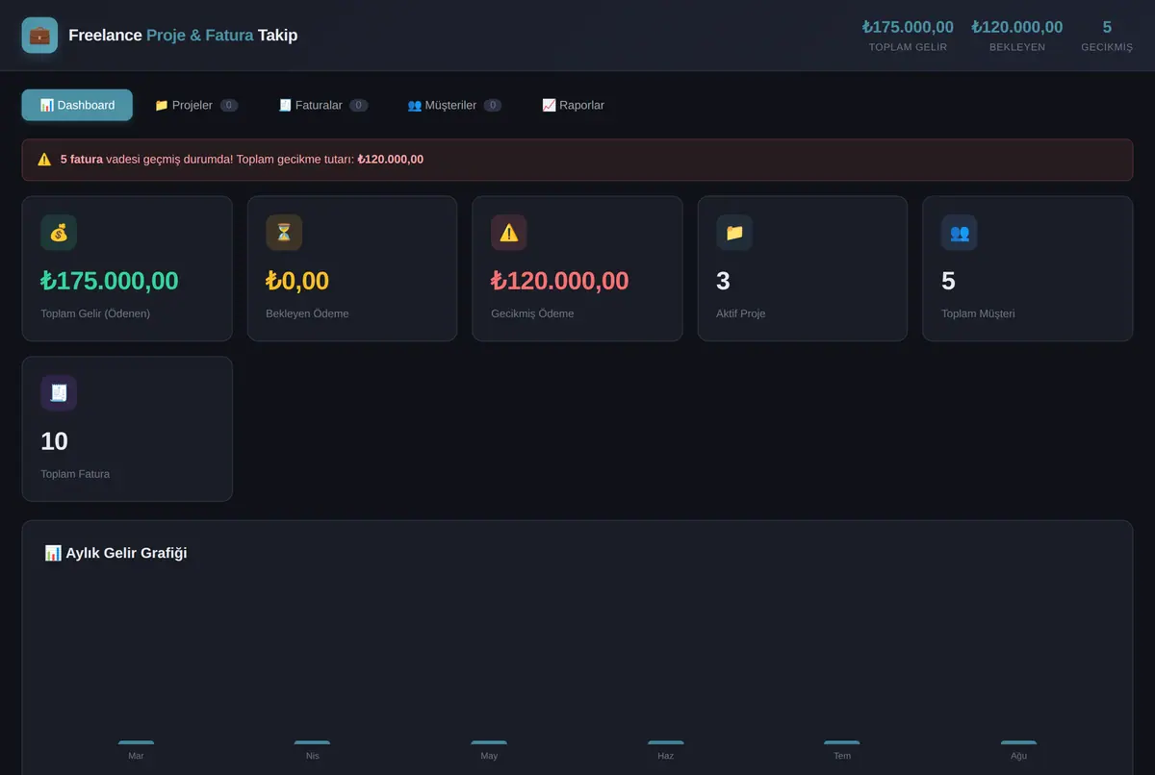Click the 'Aktif Proje' label

pos(741,313)
